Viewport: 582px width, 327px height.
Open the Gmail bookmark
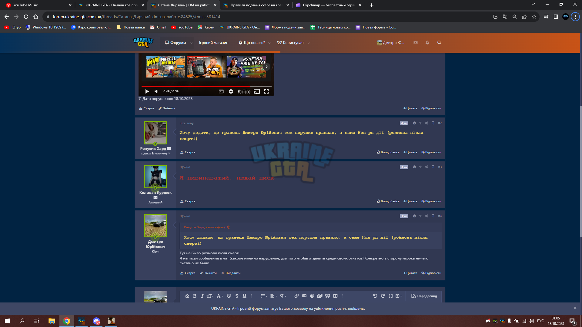[x=158, y=27]
